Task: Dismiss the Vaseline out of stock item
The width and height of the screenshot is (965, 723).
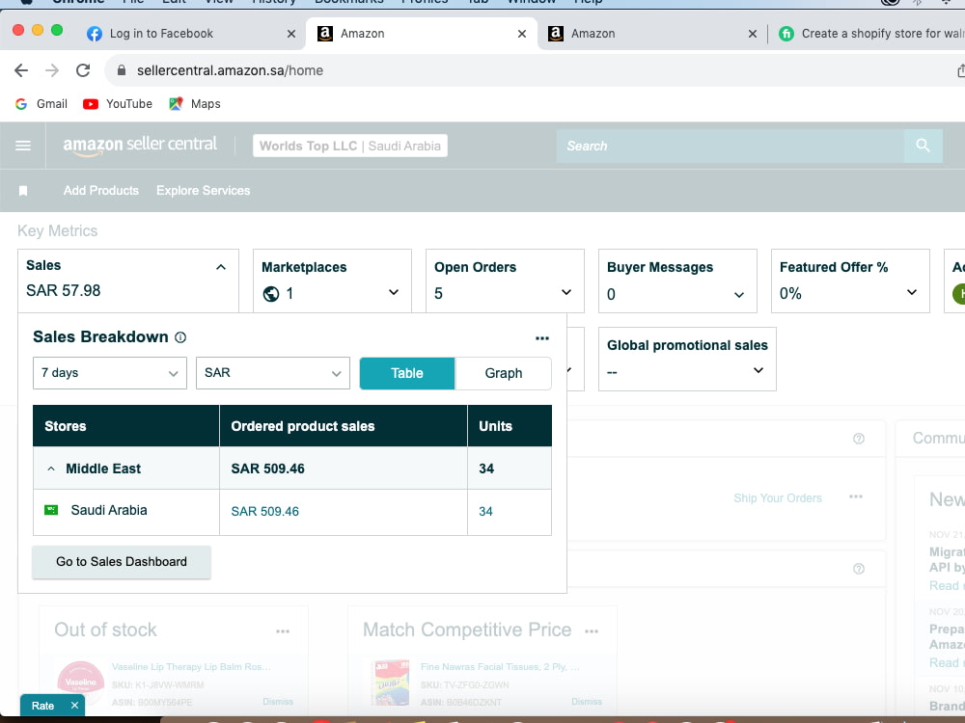Action: pos(278,702)
